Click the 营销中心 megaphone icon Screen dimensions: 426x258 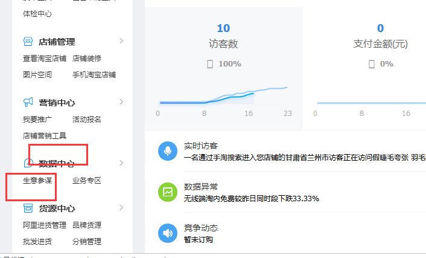click(28, 102)
